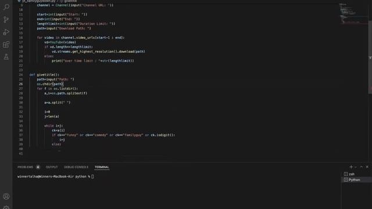Viewport: 372px width, 209px height.
Task: Click the minimap code overview
Action: [x=353, y=13]
